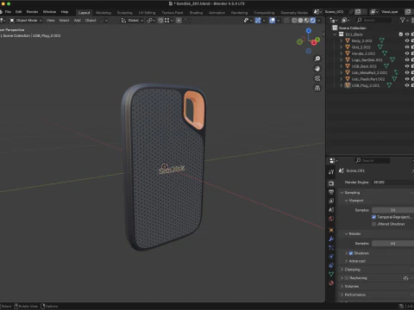Screen dimensions: 414x310
Task: Open the Render menu
Action: 32,12
